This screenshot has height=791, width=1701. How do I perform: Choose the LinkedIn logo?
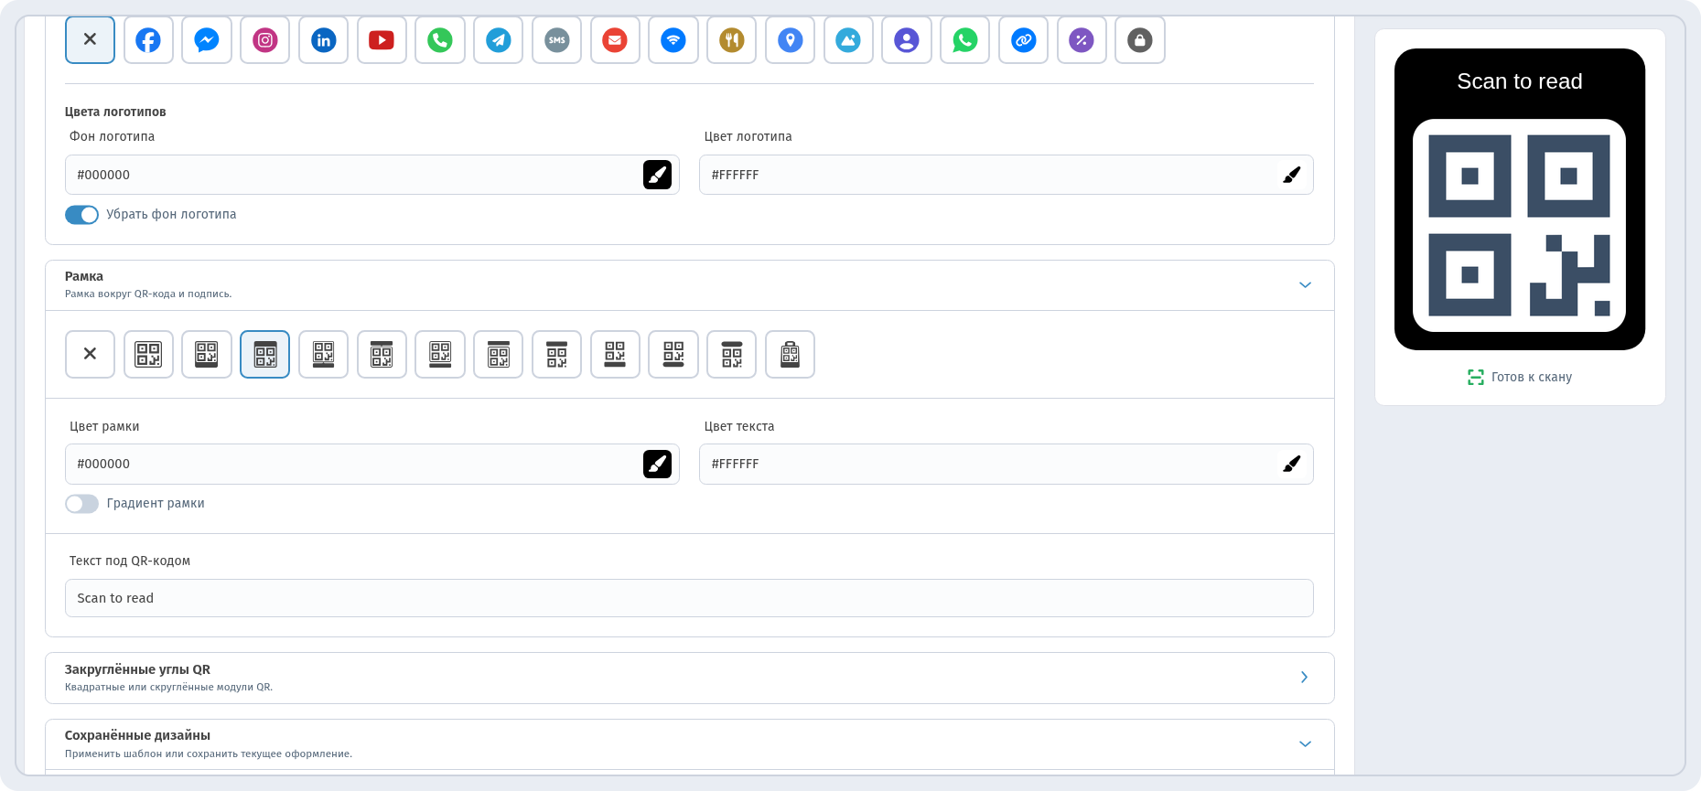pos(324,40)
